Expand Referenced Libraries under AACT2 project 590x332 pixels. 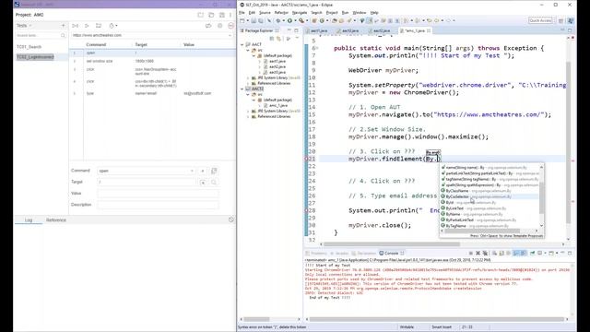tap(248, 117)
